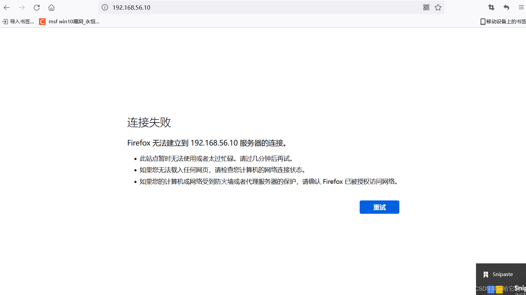Bookmark this page with the star icon

[x=438, y=7]
